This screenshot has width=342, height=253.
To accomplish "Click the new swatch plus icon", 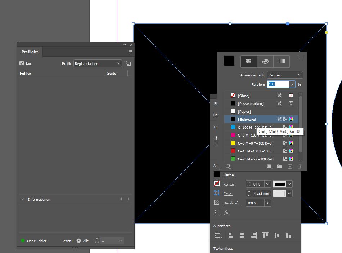I will [x=290, y=167].
